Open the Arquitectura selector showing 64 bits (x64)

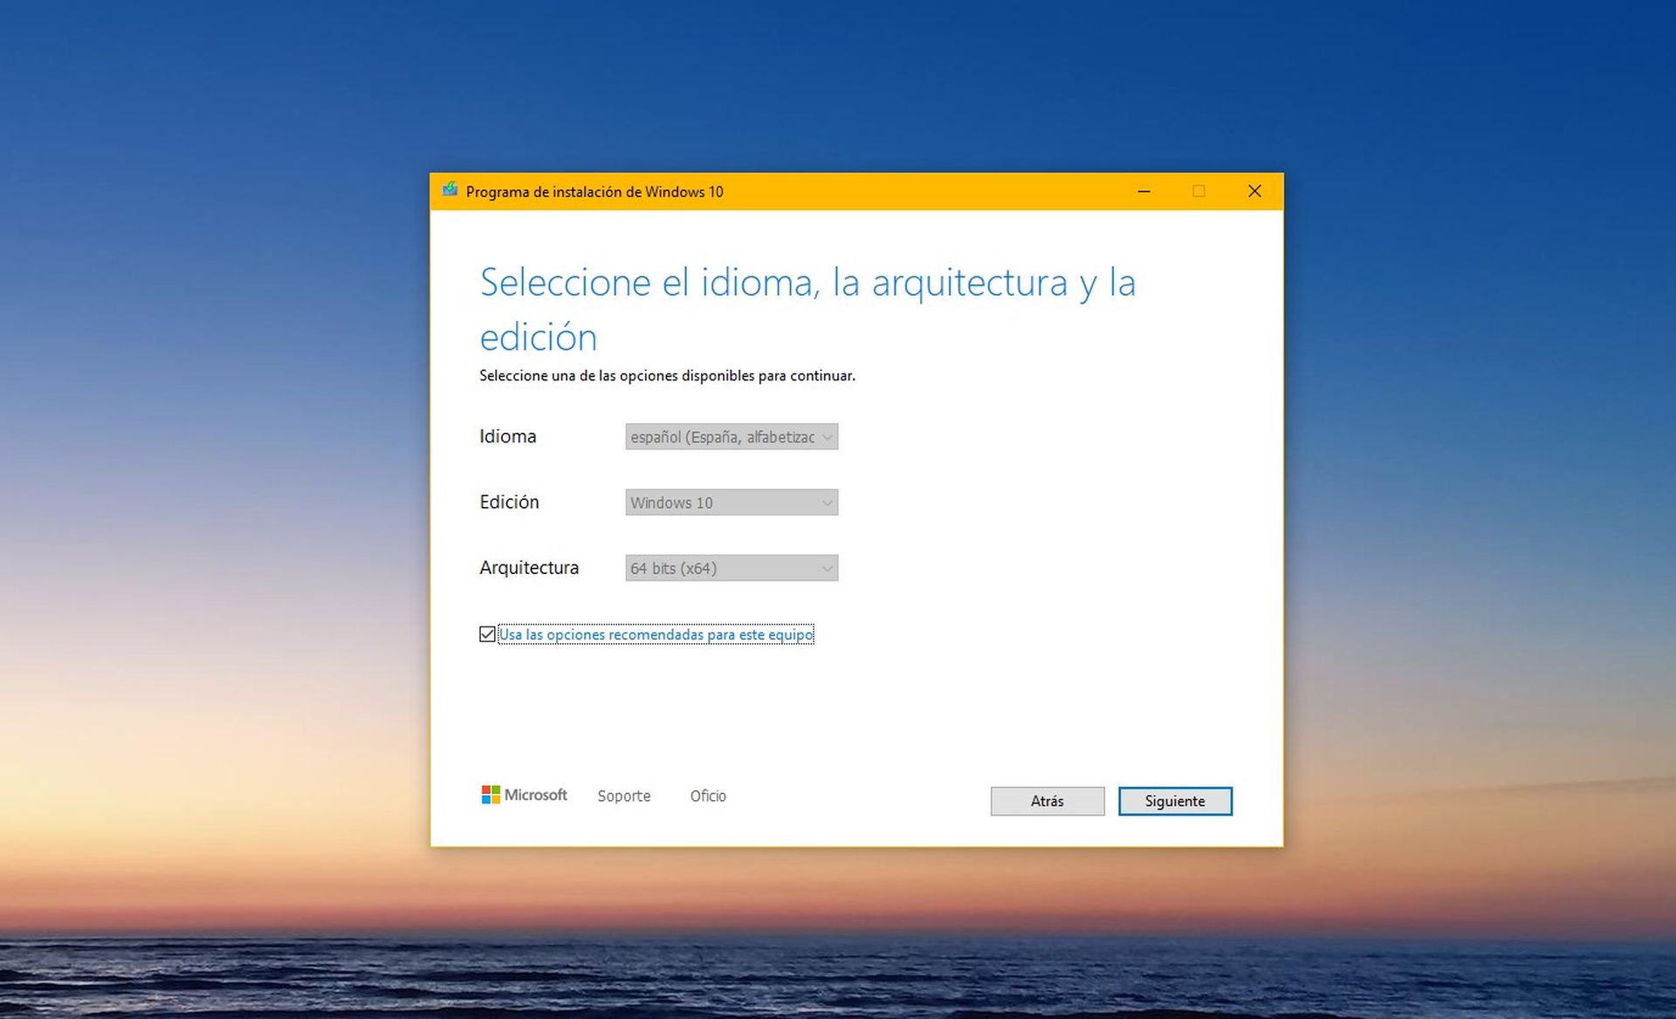732,568
